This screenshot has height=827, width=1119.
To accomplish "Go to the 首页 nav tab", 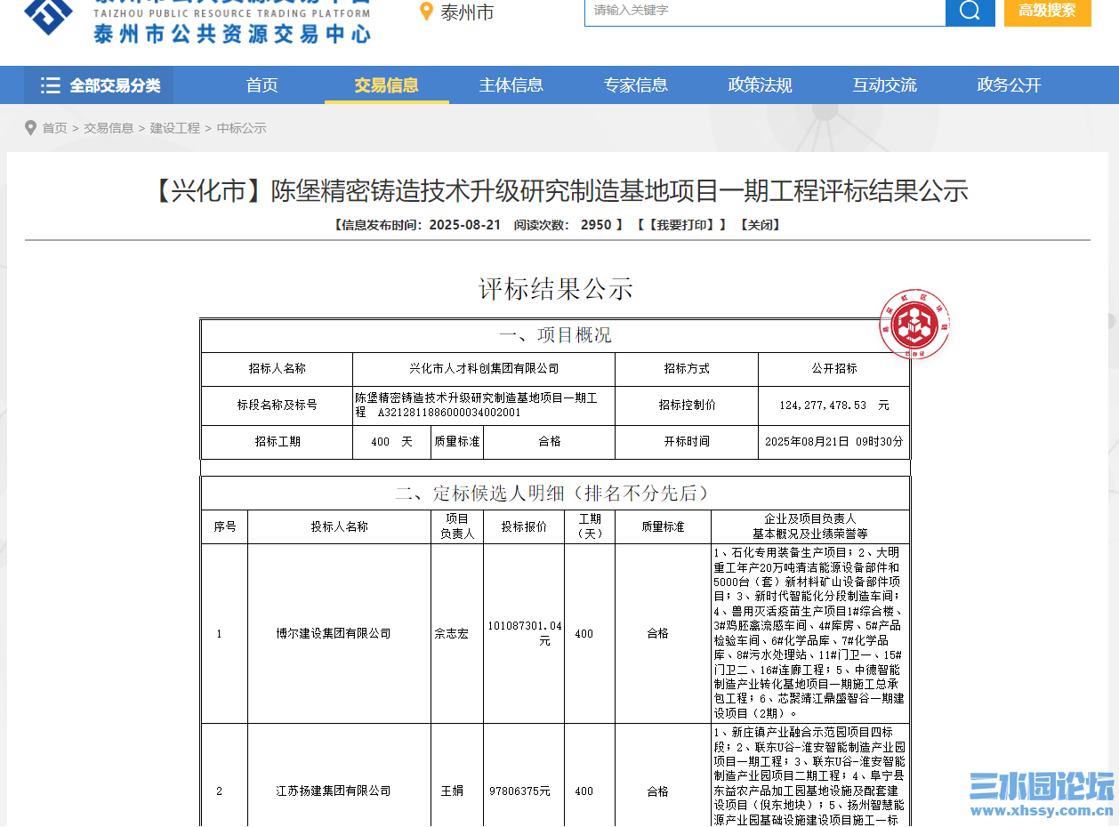I will (262, 85).
